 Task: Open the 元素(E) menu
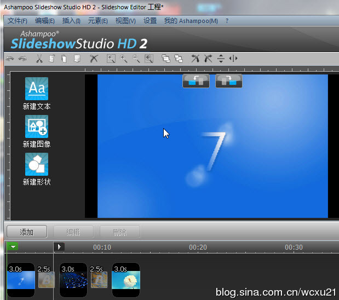pyautogui.click(x=97, y=21)
